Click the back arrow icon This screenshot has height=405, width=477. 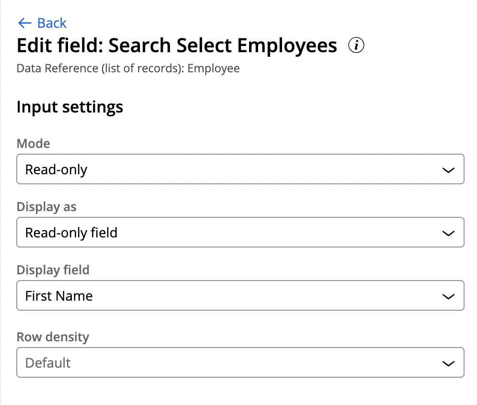tap(24, 23)
